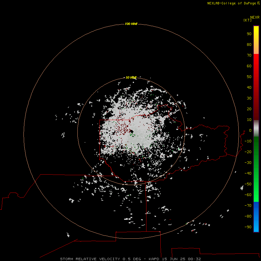
Task: Select the -40 tick label on the scale
Action: (248, 173)
